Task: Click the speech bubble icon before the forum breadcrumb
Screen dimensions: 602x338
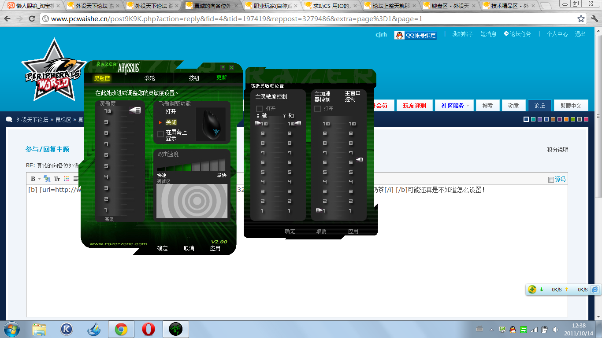Action: point(9,119)
